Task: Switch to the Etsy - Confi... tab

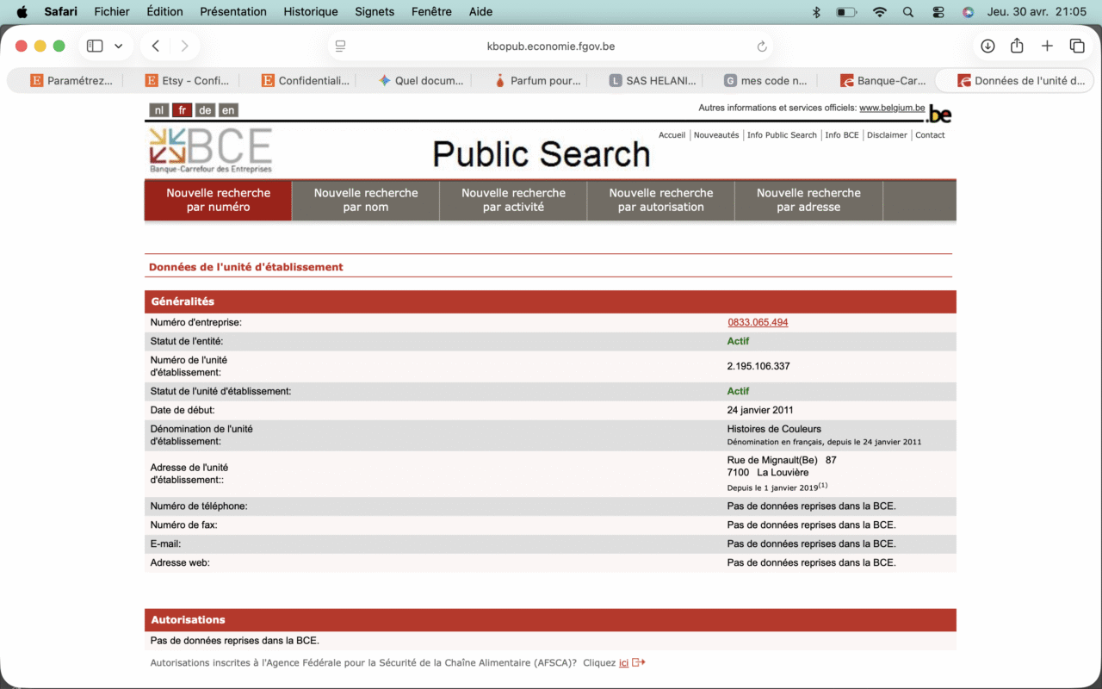Action: (187, 80)
